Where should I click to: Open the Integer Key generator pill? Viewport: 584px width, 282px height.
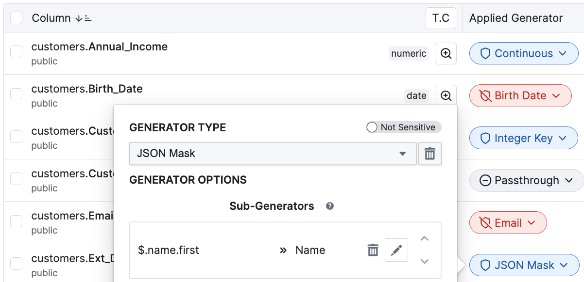coord(523,139)
